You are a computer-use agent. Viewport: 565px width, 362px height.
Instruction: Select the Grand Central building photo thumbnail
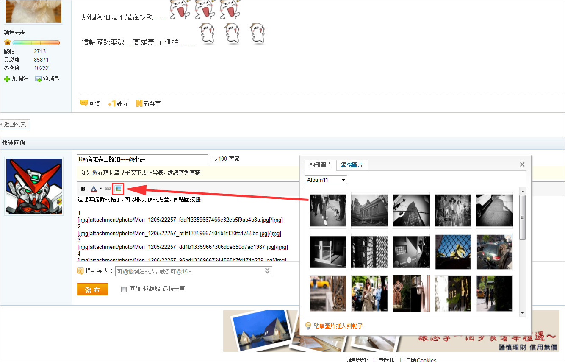369,210
